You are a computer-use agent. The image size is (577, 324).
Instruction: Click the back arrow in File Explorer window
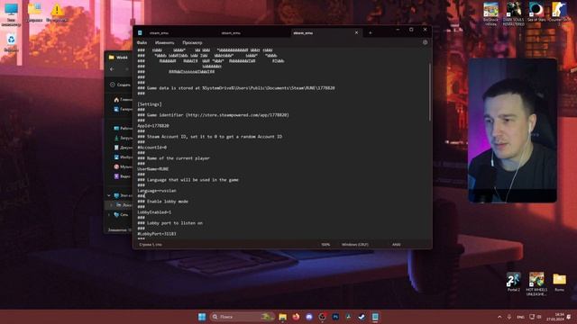click(x=112, y=69)
